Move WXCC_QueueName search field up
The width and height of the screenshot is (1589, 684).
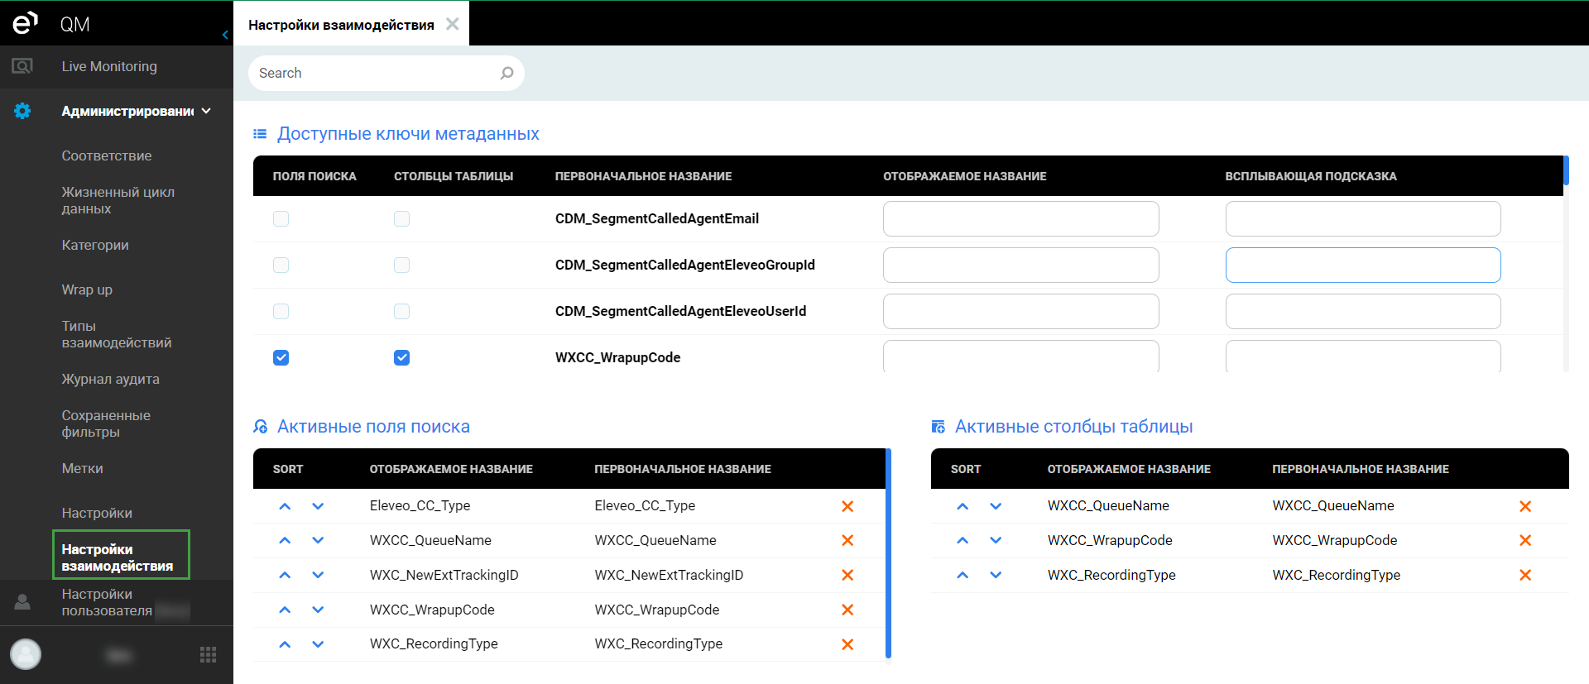[x=285, y=540]
